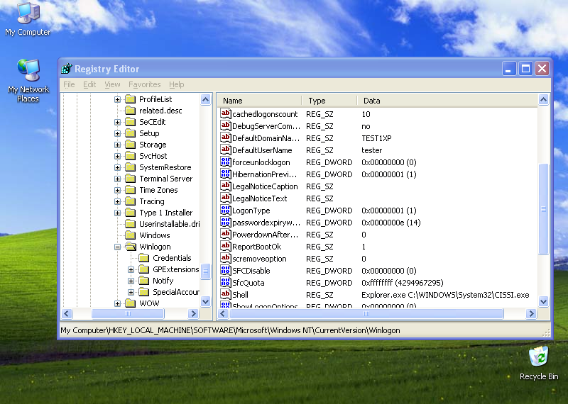
Task: Click the open Winlogon folder icon
Action: tap(131, 247)
